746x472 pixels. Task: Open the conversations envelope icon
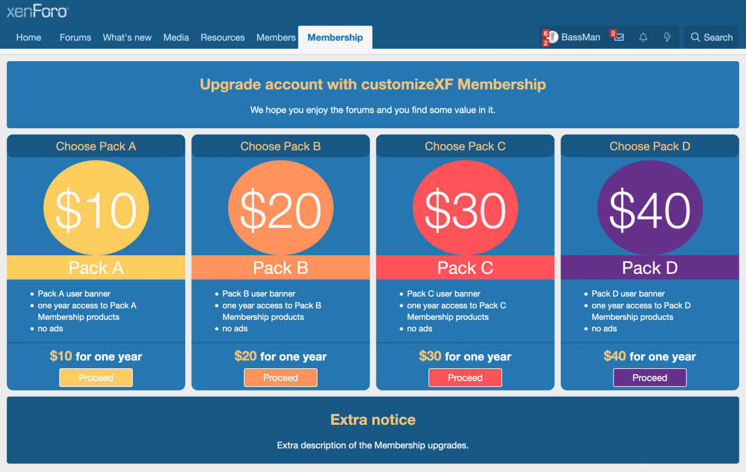point(619,37)
